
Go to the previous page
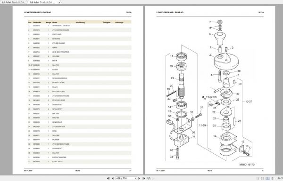[x=113, y=178]
